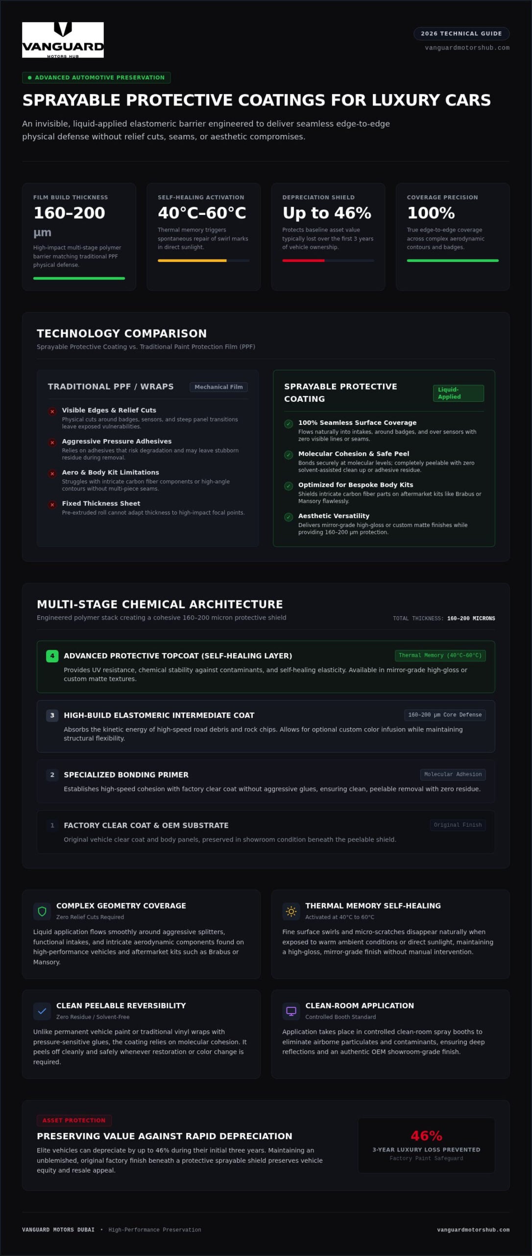Click the shield icon beside Complex Geometry Coverage
Screen dimensions: 532x1256
click(x=42, y=911)
